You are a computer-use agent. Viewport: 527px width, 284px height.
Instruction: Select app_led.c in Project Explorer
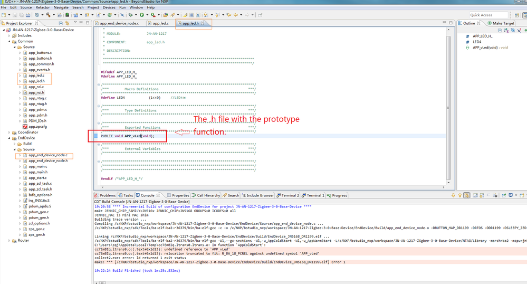[x=36, y=75]
